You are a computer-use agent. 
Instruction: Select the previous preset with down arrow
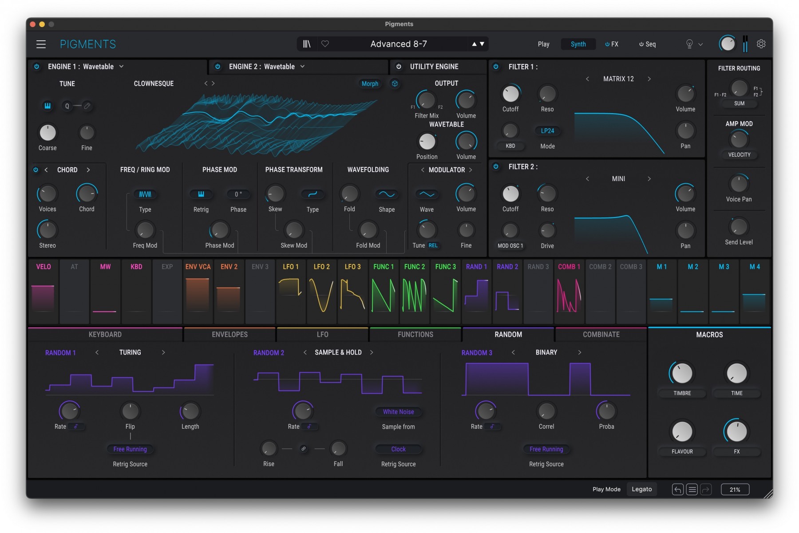coord(482,44)
